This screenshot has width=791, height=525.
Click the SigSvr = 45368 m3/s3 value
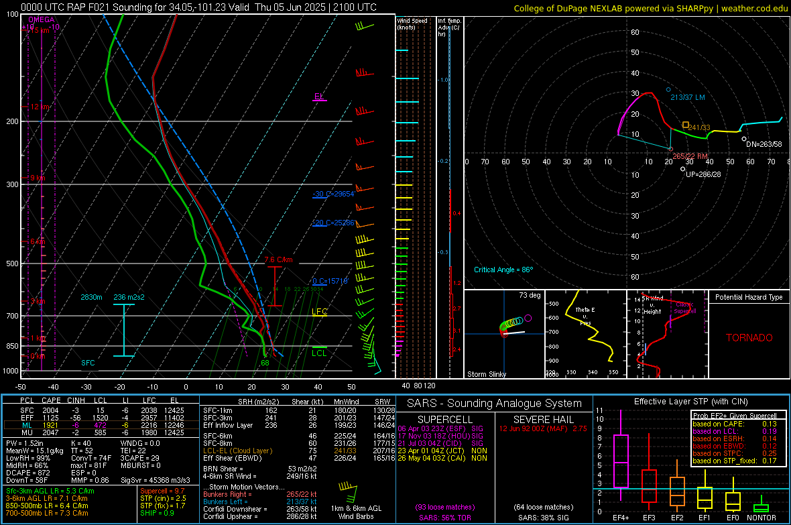156,480
